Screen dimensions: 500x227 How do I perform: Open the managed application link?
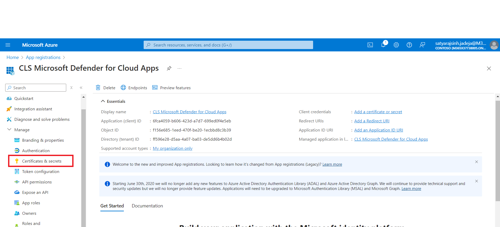coord(391,139)
